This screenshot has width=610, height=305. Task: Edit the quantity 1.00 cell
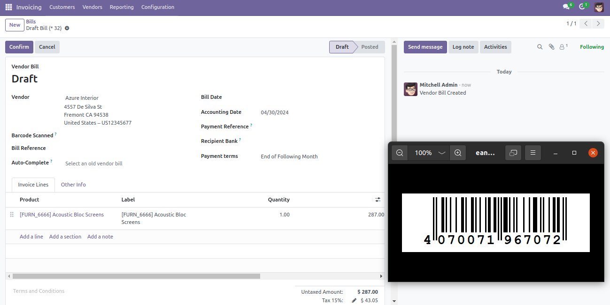(284, 215)
